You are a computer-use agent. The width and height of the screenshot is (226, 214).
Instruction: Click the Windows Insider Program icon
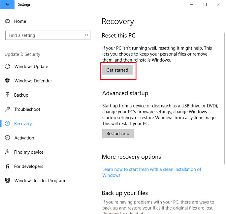[8, 181]
